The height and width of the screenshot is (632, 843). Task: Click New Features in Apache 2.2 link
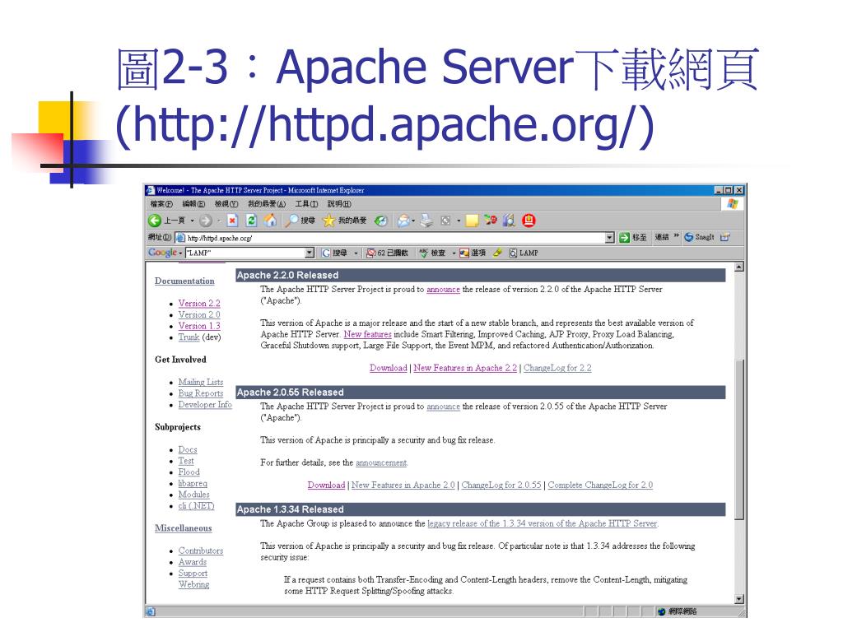click(x=465, y=368)
